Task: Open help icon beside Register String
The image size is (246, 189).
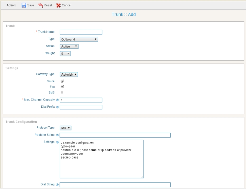Action: pyautogui.click(x=57, y=135)
